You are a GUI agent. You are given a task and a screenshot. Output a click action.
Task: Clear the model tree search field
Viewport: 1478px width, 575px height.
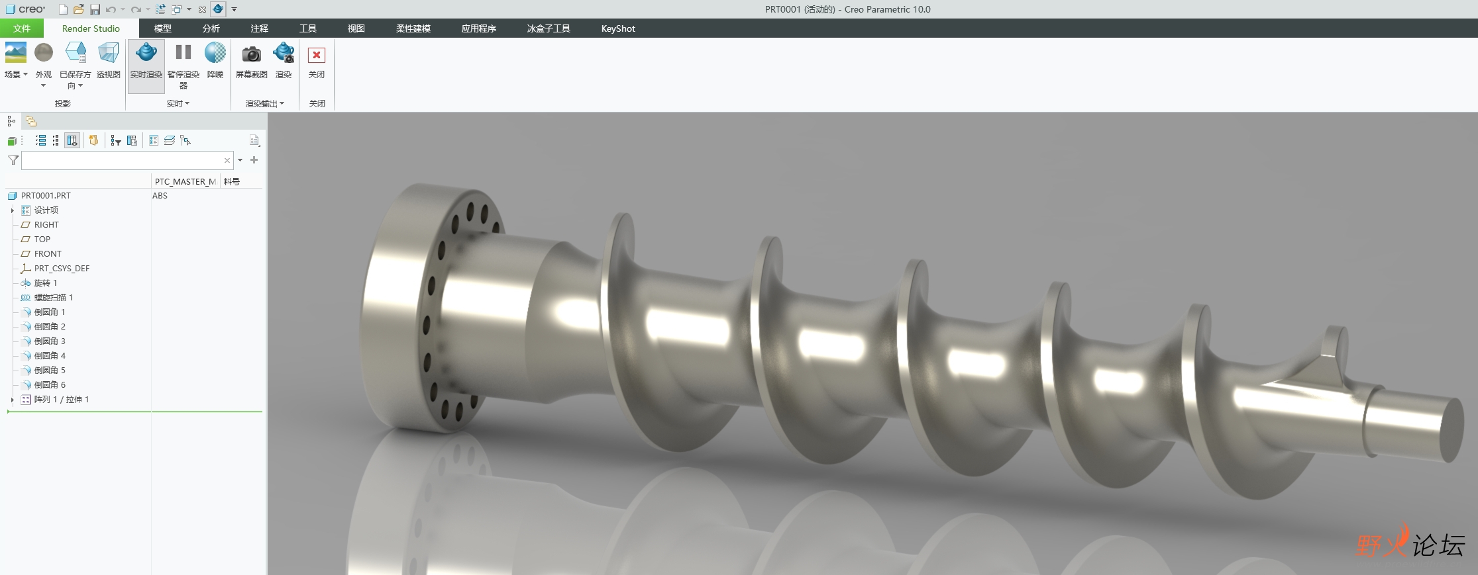click(227, 160)
